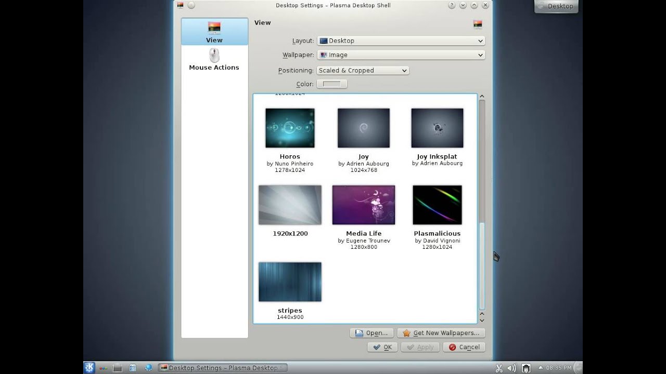Screen dimensions: 666x374
Task: Select Mouse Actions page in the sidebar
Action: [214, 59]
